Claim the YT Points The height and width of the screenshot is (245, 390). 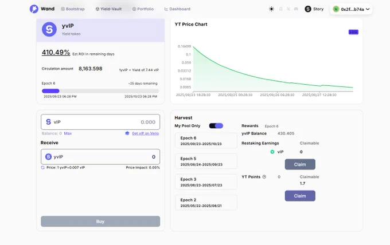(x=300, y=196)
